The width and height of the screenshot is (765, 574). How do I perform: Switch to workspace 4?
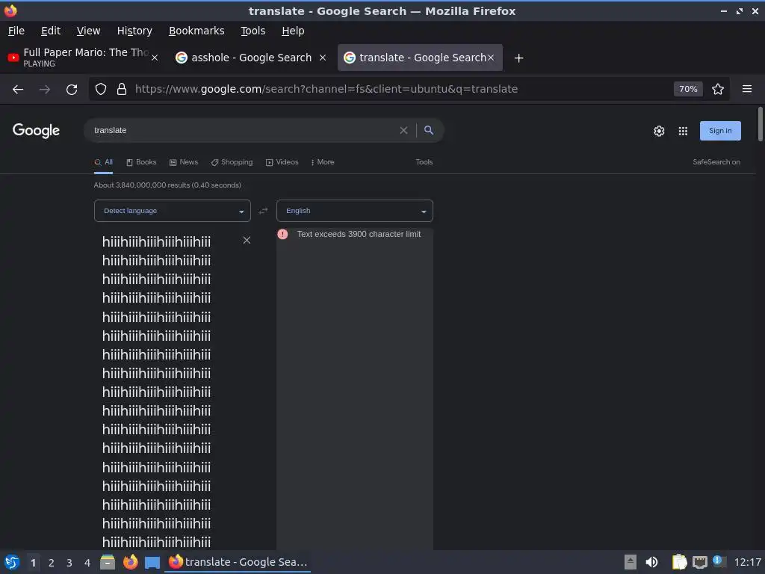pyautogui.click(x=87, y=563)
